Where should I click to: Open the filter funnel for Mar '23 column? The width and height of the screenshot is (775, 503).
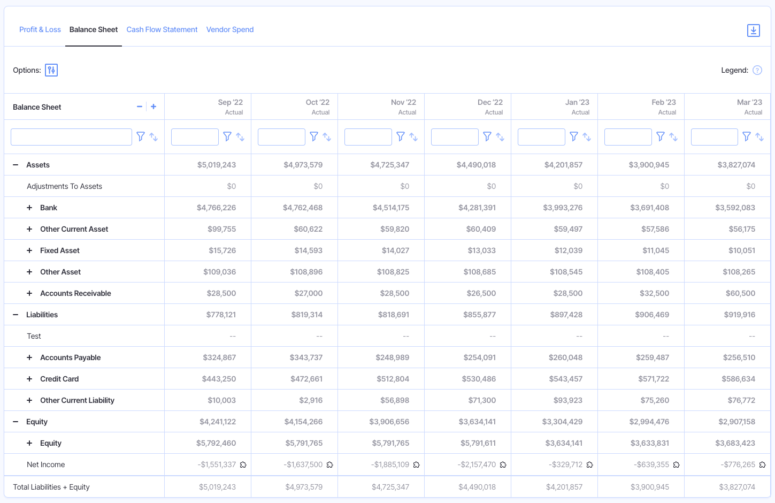click(747, 136)
